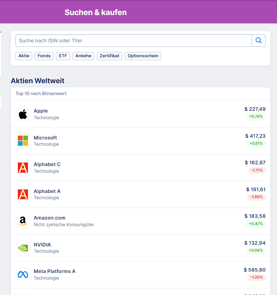Image resolution: width=277 pixels, height=295 pixels.
Task: Open the NVIDIA stock name
Action: click(42, 245)
